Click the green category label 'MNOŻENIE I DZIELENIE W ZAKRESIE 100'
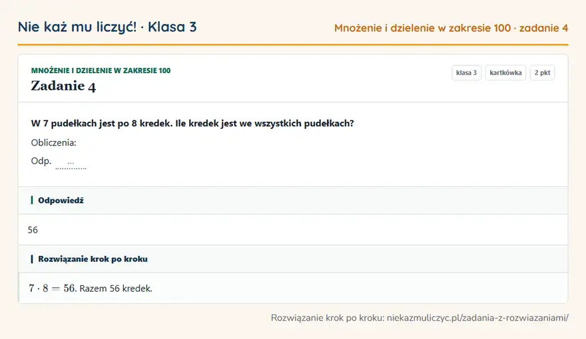The width and height of the screenshot is (586, 339). [101, 70]
